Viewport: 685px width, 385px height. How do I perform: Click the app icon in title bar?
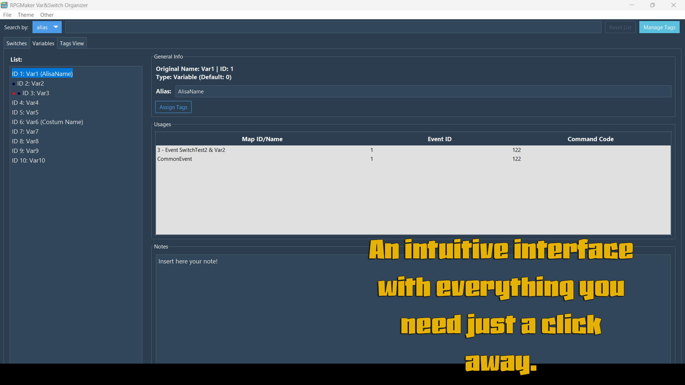click(4, 5)
